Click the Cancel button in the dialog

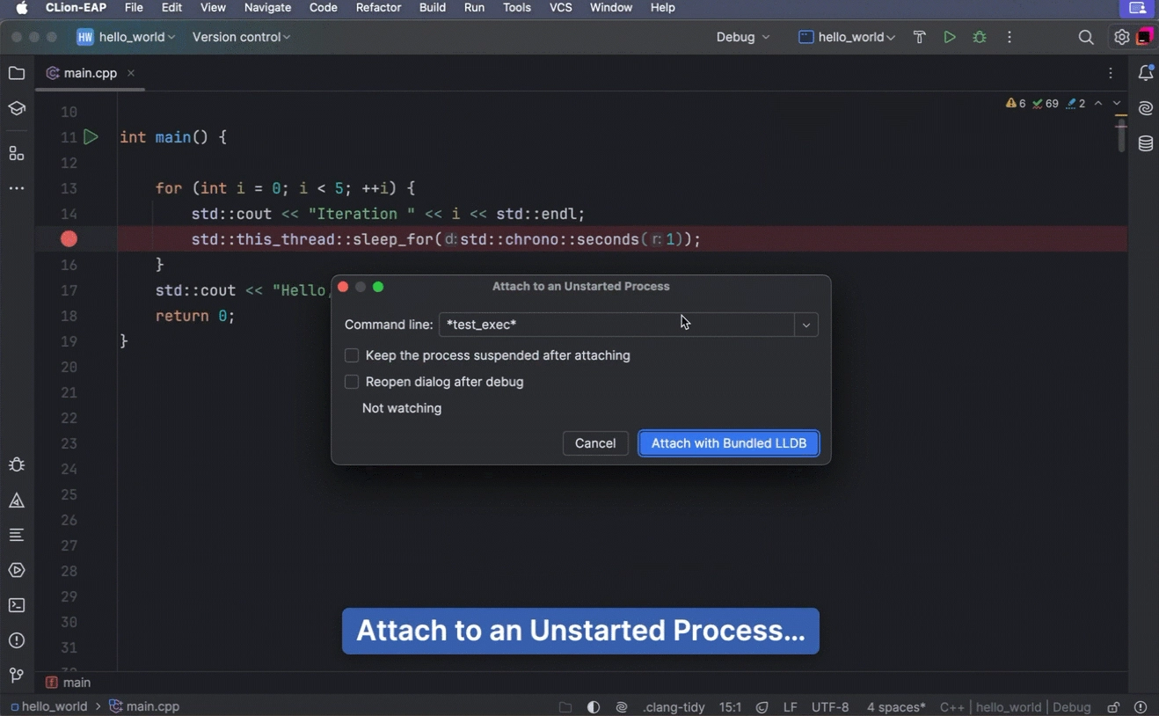[595, 443]
